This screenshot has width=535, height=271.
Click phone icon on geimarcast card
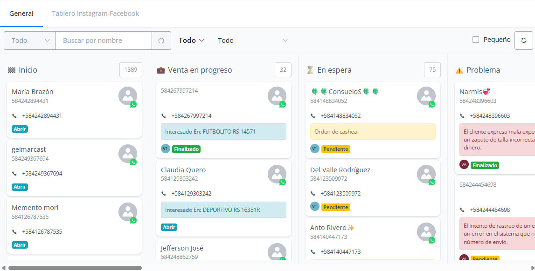pyautogui.click(x=14, y=174)
